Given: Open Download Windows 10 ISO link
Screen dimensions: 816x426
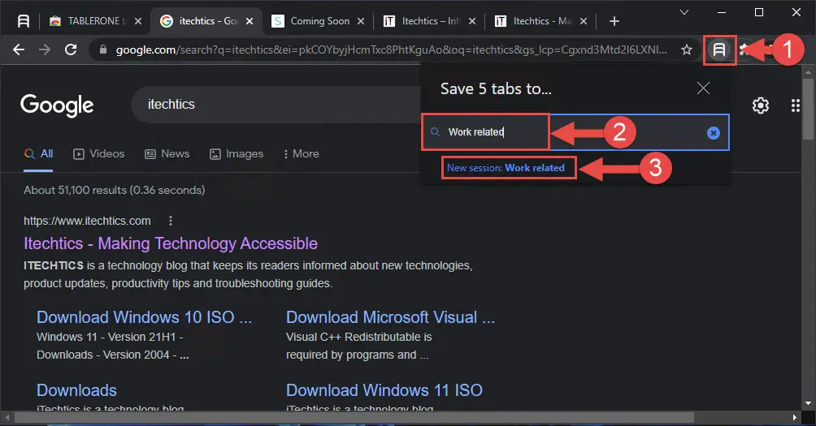Looking at the screenshot, I should pyautogui.click(x=144, y=317).
